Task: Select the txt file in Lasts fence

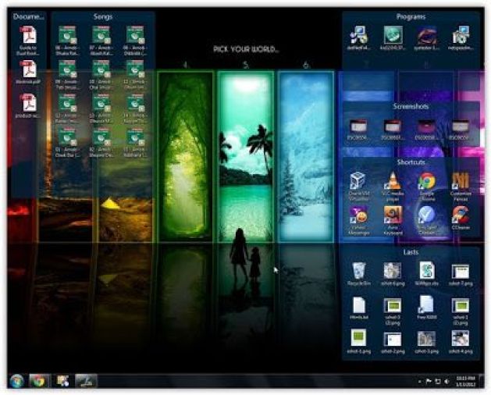Action: pyautogui.click(x=358, y=308)
